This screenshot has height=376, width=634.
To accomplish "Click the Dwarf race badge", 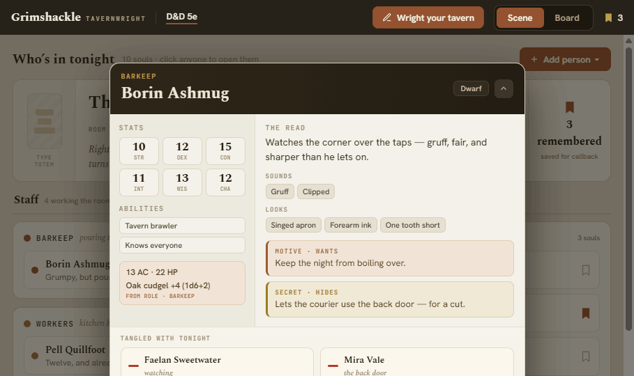I will coord(471,88).
